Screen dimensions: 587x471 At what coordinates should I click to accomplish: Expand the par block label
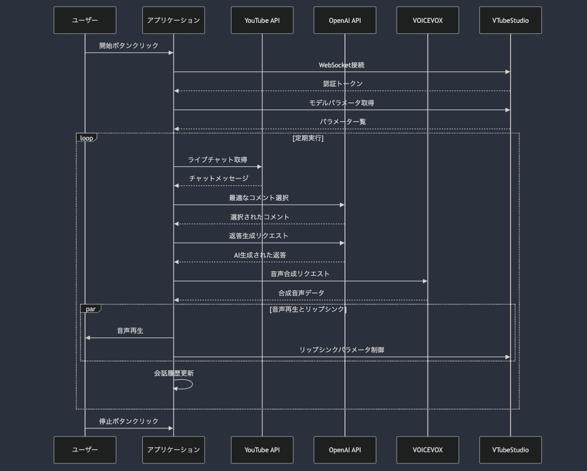pos(91,308)
